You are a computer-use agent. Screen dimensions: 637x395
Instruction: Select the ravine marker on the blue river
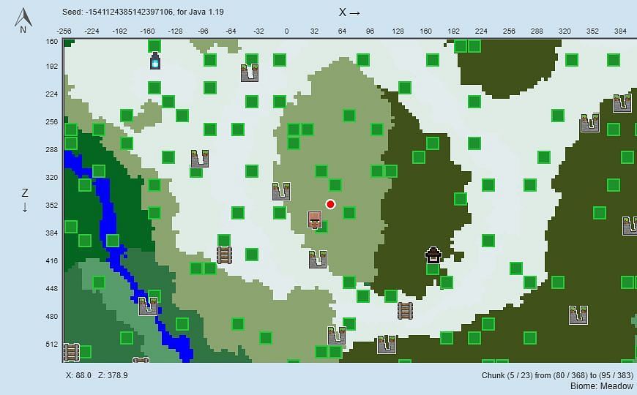[148, 306]
